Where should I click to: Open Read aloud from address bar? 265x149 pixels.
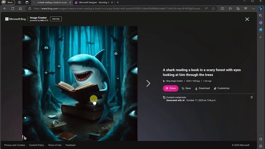pos(206,8)
